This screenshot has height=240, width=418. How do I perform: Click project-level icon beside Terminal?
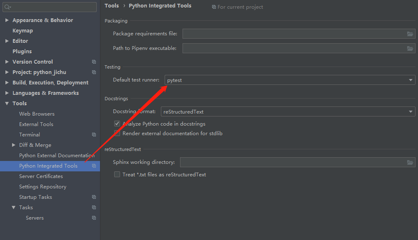point(94,135)
